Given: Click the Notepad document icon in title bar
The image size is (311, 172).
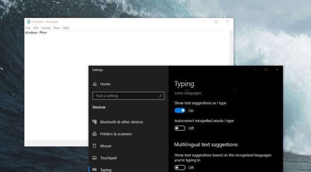Looking at the screenshot, I should 28,21.
